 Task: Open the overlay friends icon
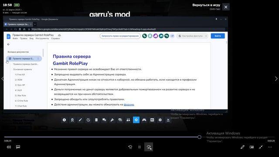click(x=128, y=120)
